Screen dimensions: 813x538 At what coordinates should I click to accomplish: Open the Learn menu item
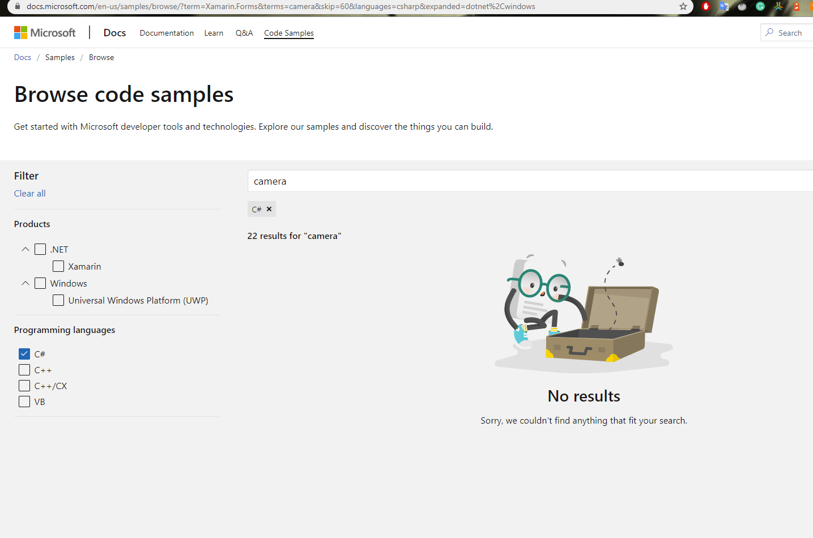(214, 33)
